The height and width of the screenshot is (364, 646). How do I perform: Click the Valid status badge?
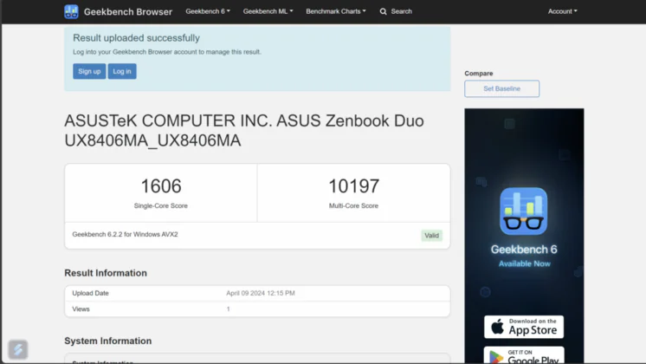pos(432,236)
